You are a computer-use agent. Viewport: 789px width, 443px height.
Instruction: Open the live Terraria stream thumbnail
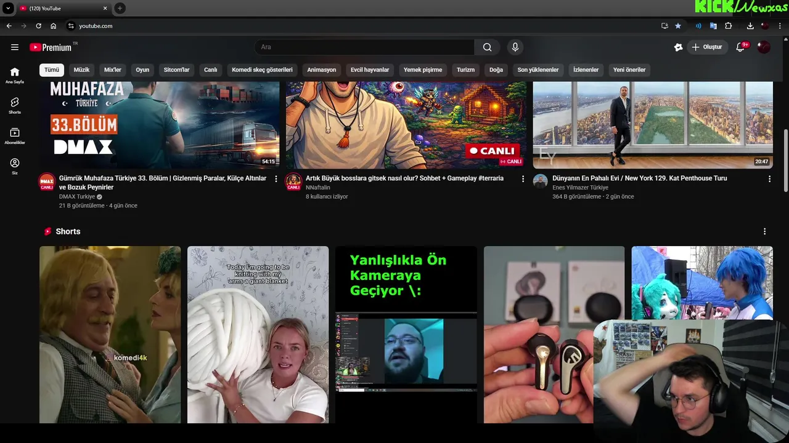pos(406,125)
